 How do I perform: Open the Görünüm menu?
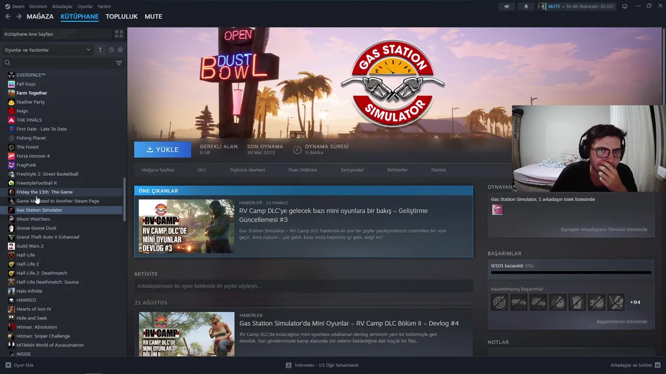(38, 6)
